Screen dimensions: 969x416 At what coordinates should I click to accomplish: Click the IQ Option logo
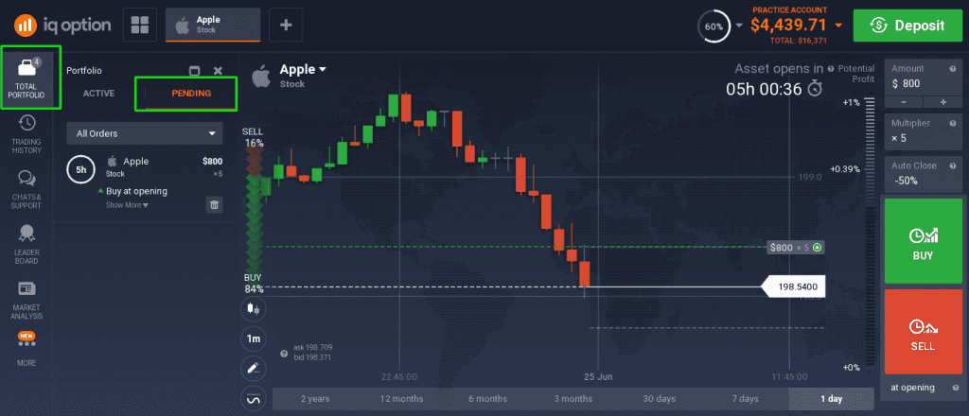coord(63,26)
